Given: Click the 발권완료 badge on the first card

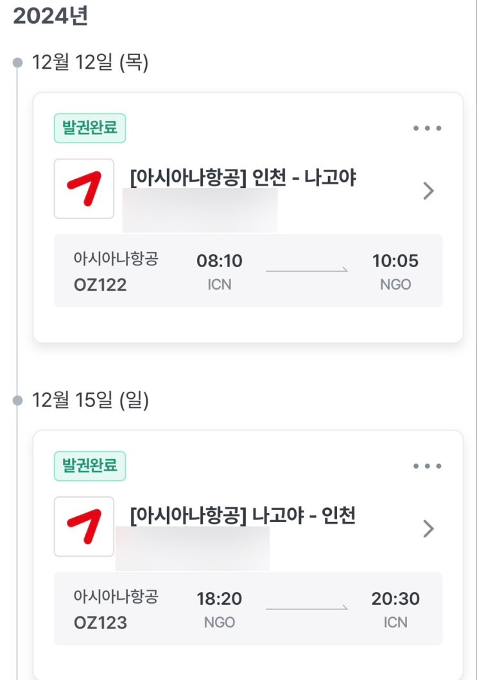Looking at the screenshot, I should (x=90, y=128).
